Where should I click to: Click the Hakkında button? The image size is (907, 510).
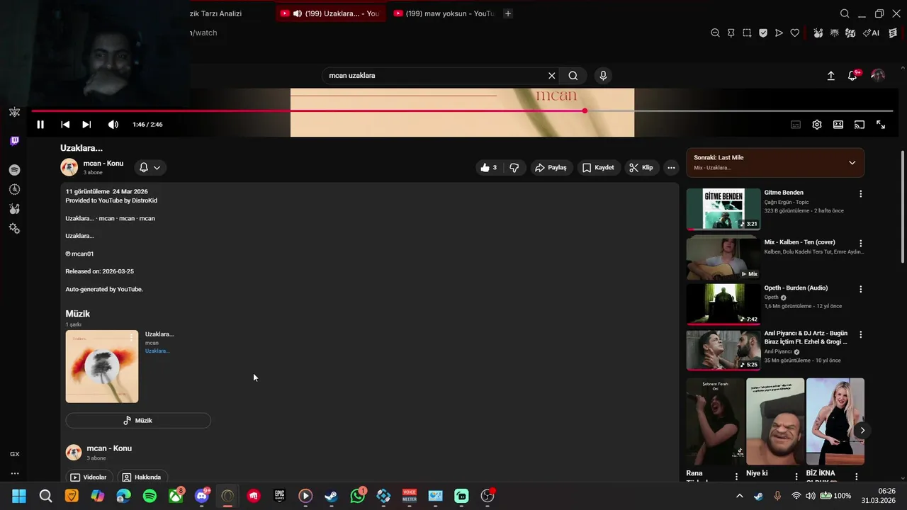[x=142, y=477]
